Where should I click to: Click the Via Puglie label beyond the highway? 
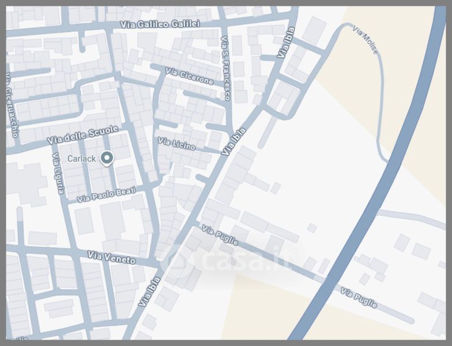tap(359, 297)
